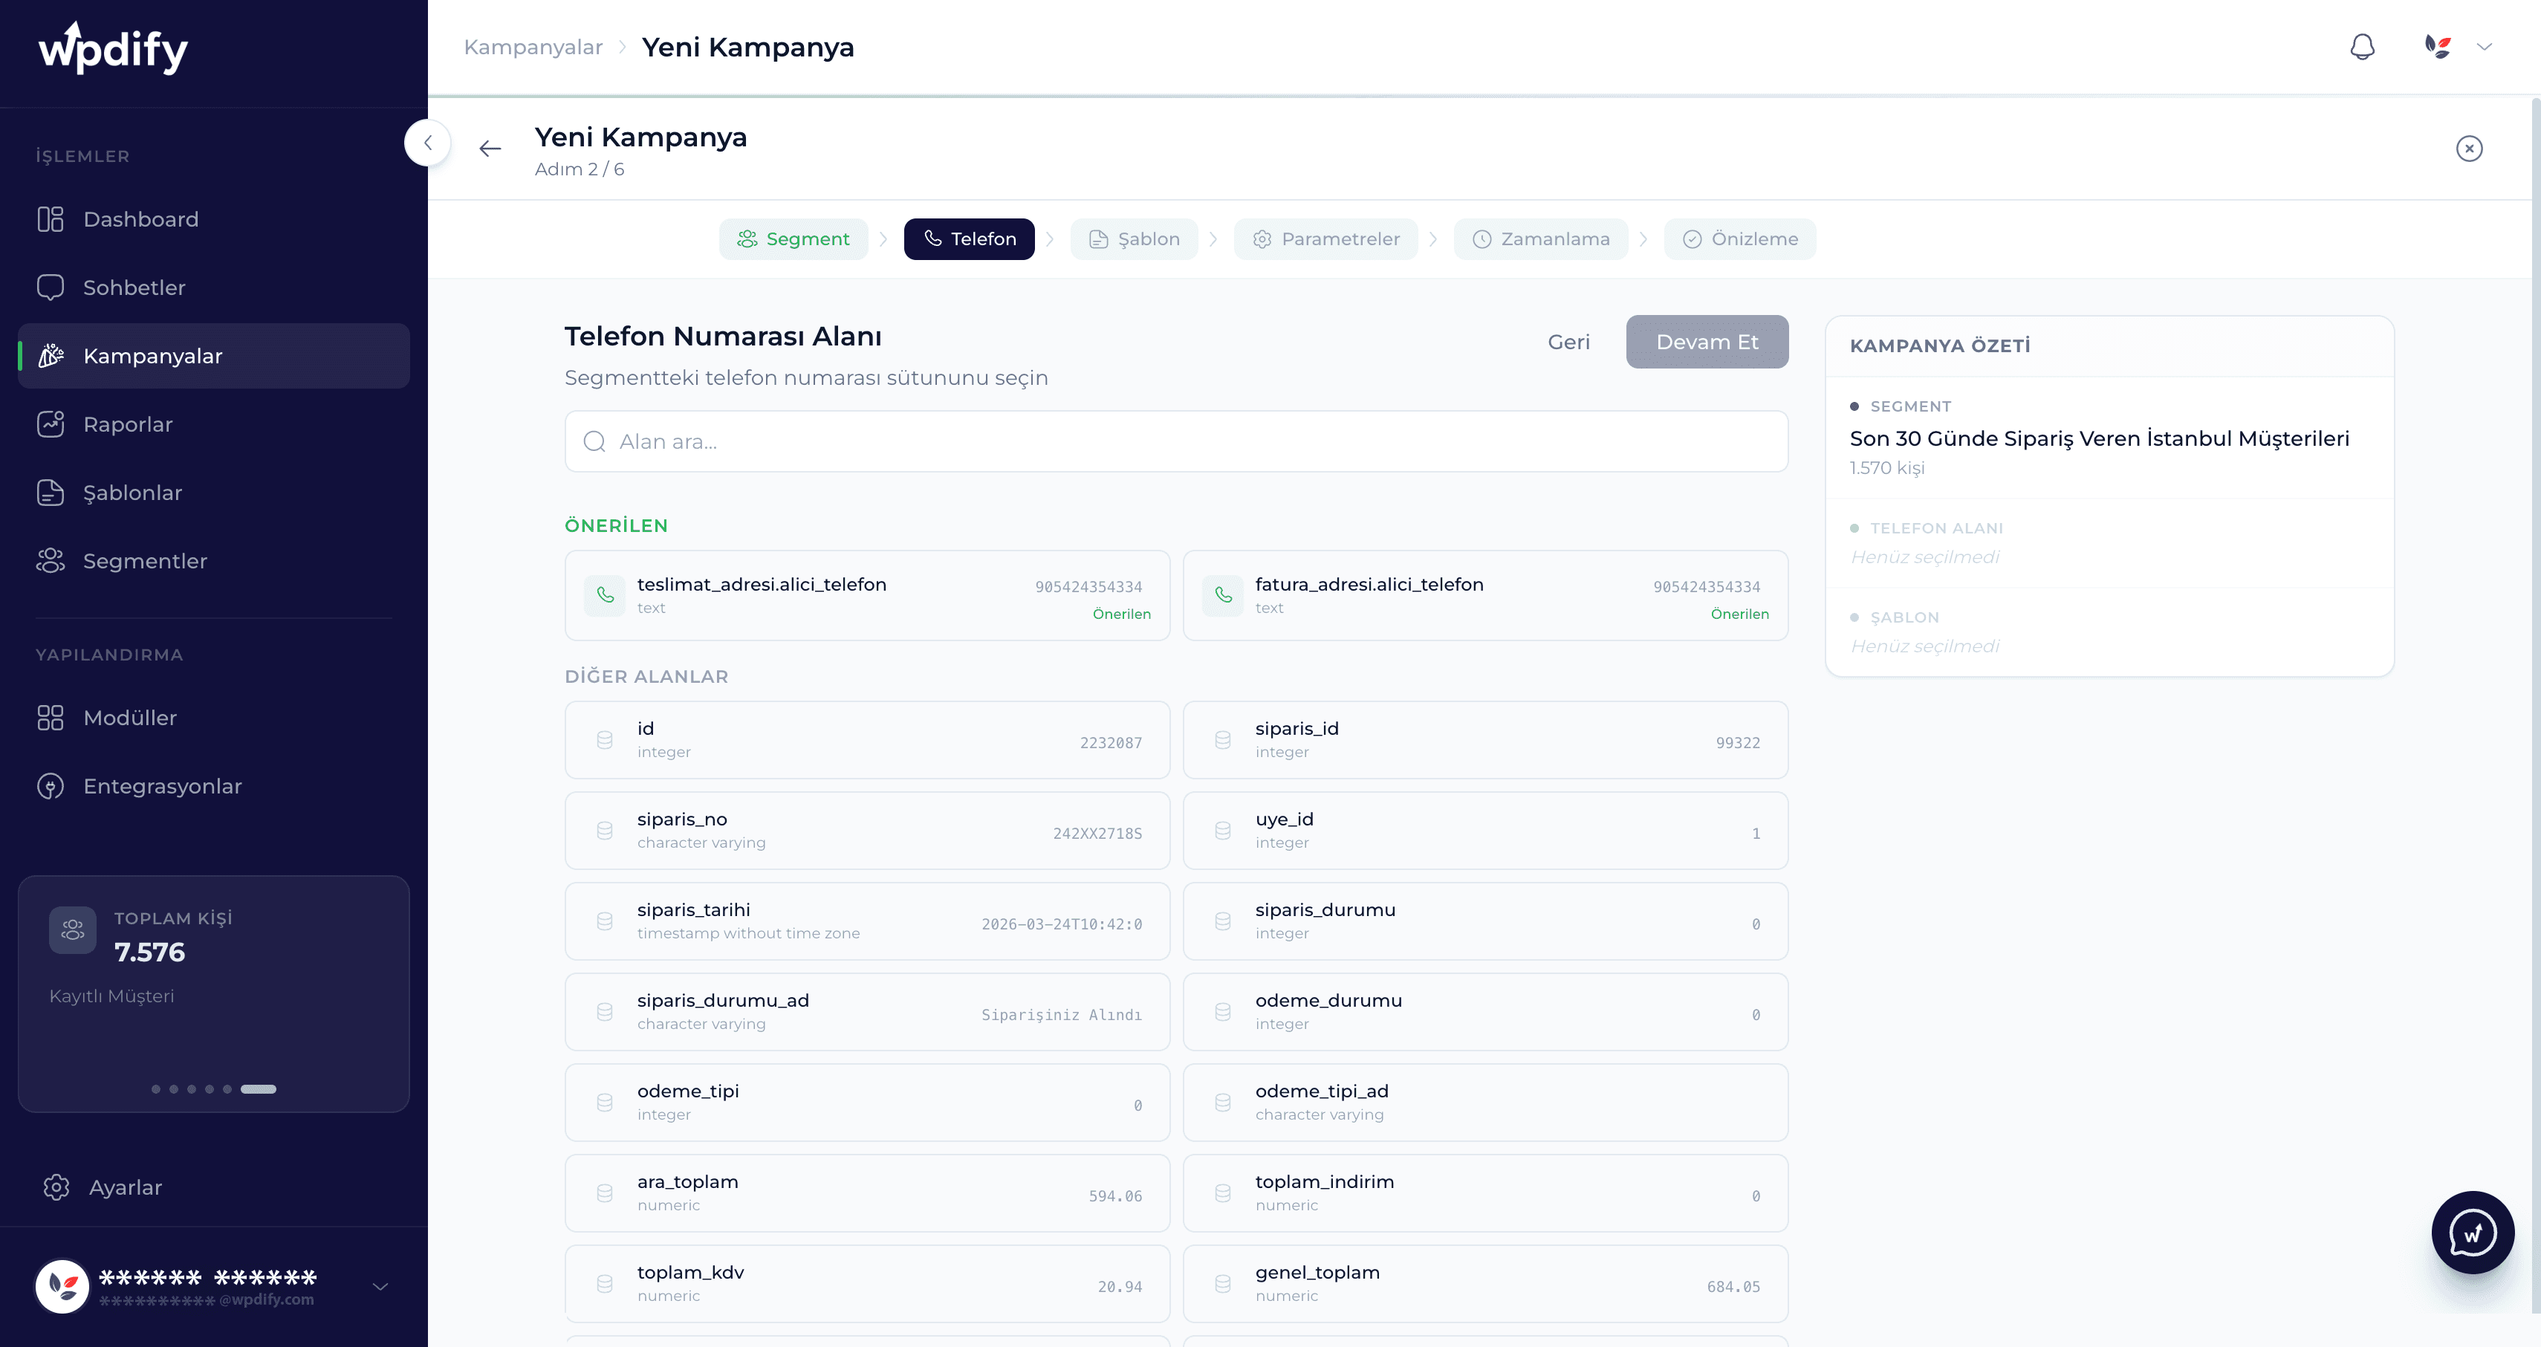Viewport: 2541px width, 1347px height.
Task: Close the new campaign wizard
Action: 2469,149
